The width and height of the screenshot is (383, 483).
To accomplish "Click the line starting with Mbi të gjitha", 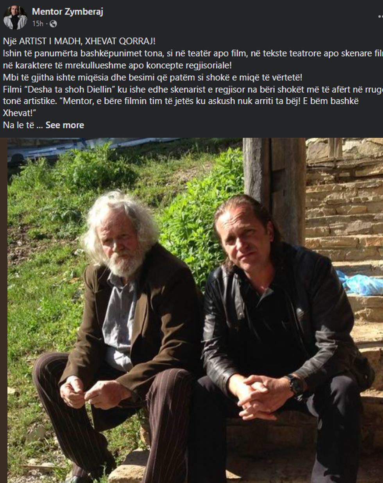I will point(152,77).
